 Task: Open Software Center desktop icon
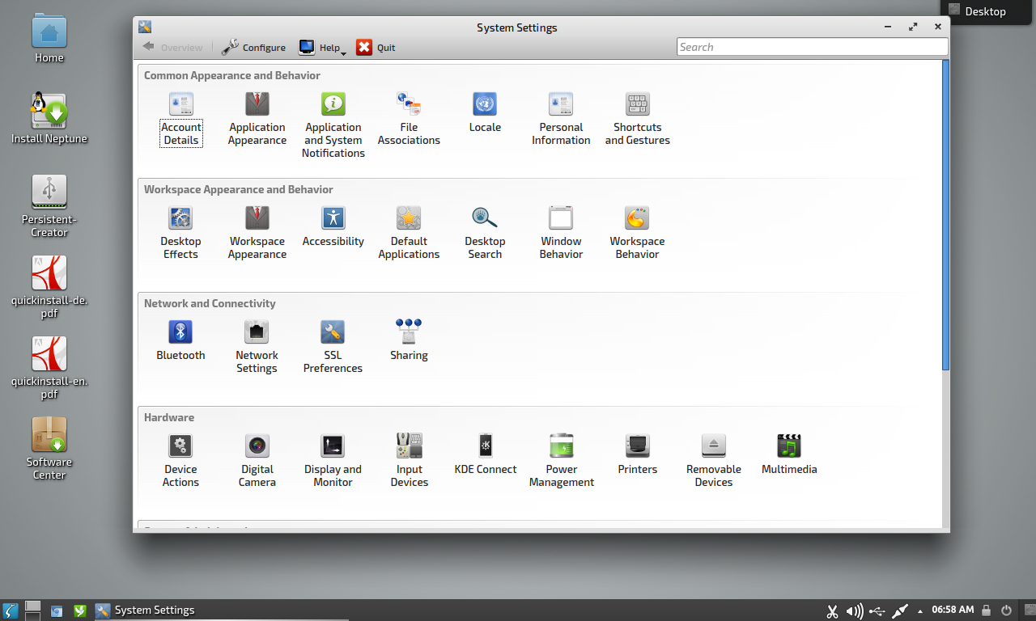click(x=49, y=448)
